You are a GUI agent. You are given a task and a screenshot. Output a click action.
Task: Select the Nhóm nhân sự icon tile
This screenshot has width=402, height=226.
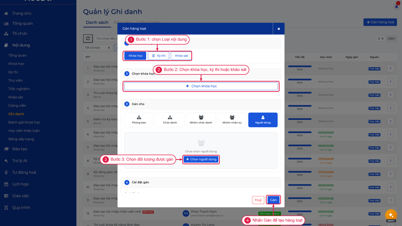click(232, 120)
